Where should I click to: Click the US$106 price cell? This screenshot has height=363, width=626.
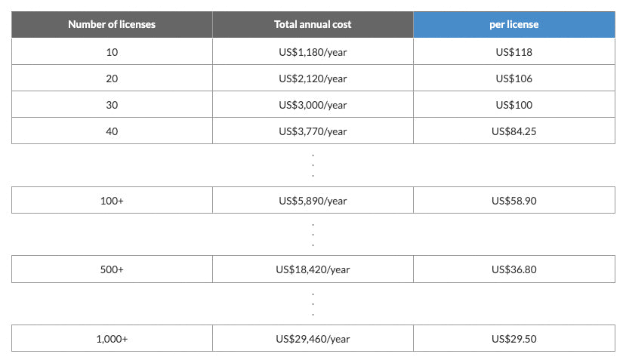513,78
